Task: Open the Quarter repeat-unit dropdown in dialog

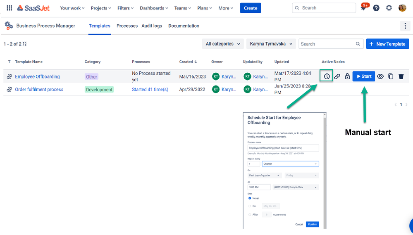Action: point(290,164)
